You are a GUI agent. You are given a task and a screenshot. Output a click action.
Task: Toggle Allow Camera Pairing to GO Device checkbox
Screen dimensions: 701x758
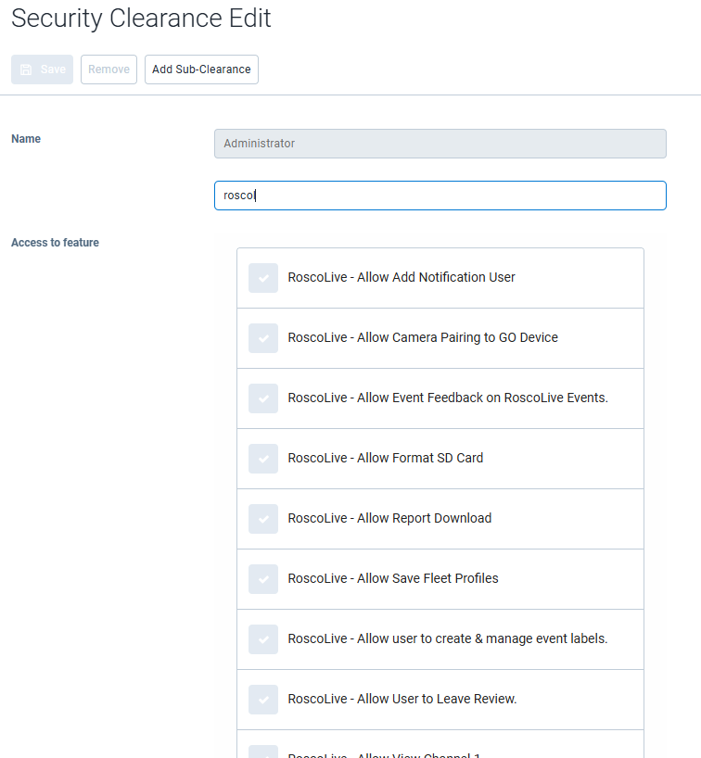pos(263,338)
